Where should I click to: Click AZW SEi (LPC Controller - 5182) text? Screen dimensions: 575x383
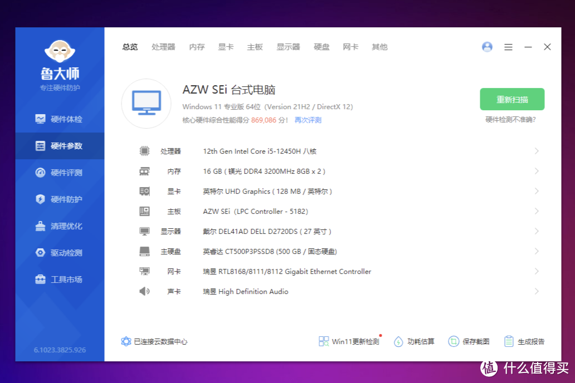coord(256,212)
